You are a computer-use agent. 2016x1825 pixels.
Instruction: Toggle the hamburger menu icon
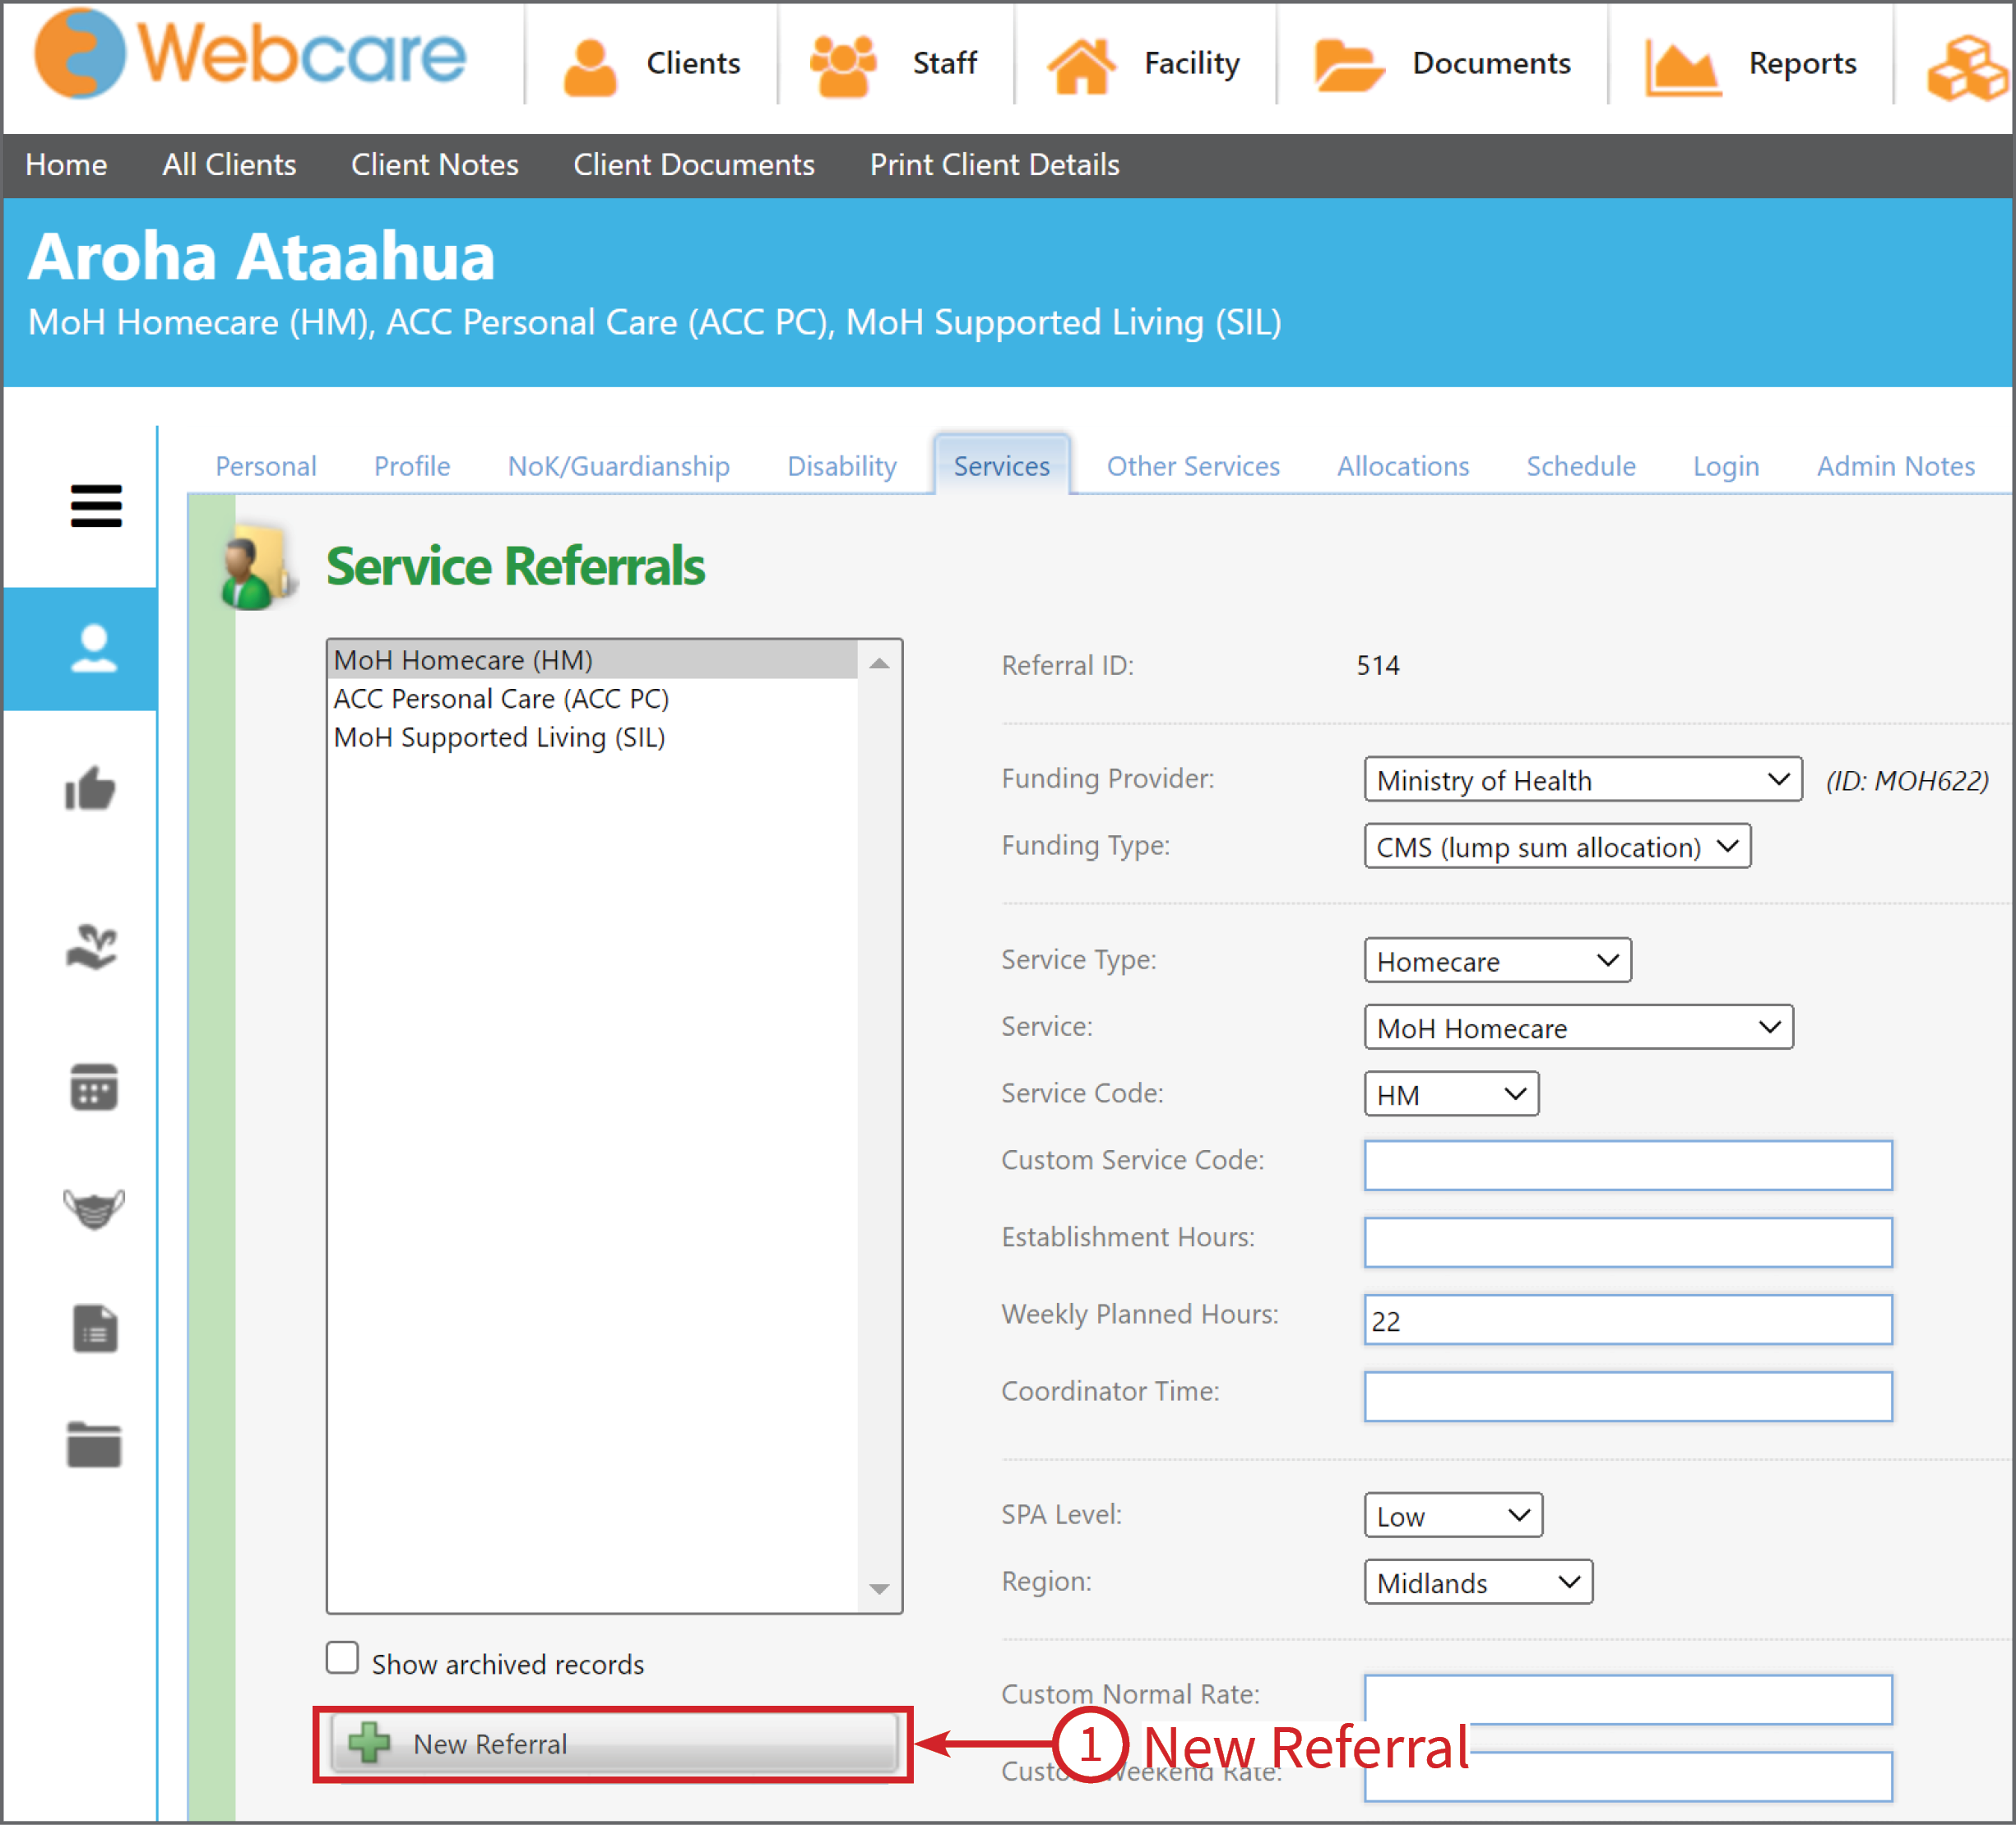[96, 506]
